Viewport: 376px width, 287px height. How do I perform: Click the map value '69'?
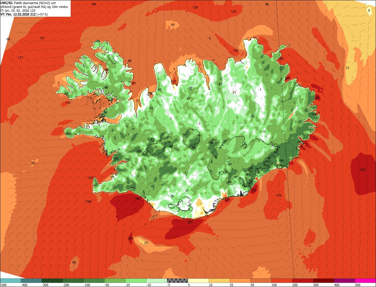[8, 39]
